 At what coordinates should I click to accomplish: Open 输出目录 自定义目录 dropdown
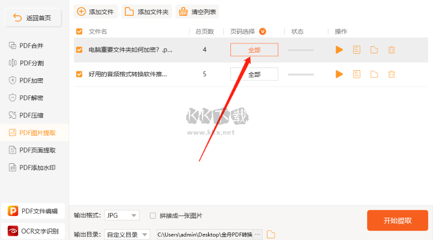click(127, 235)
